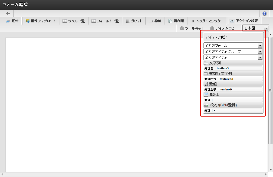The image size is (273, 177).
Task: Click the back arrow icon
Action: [8, 13]
